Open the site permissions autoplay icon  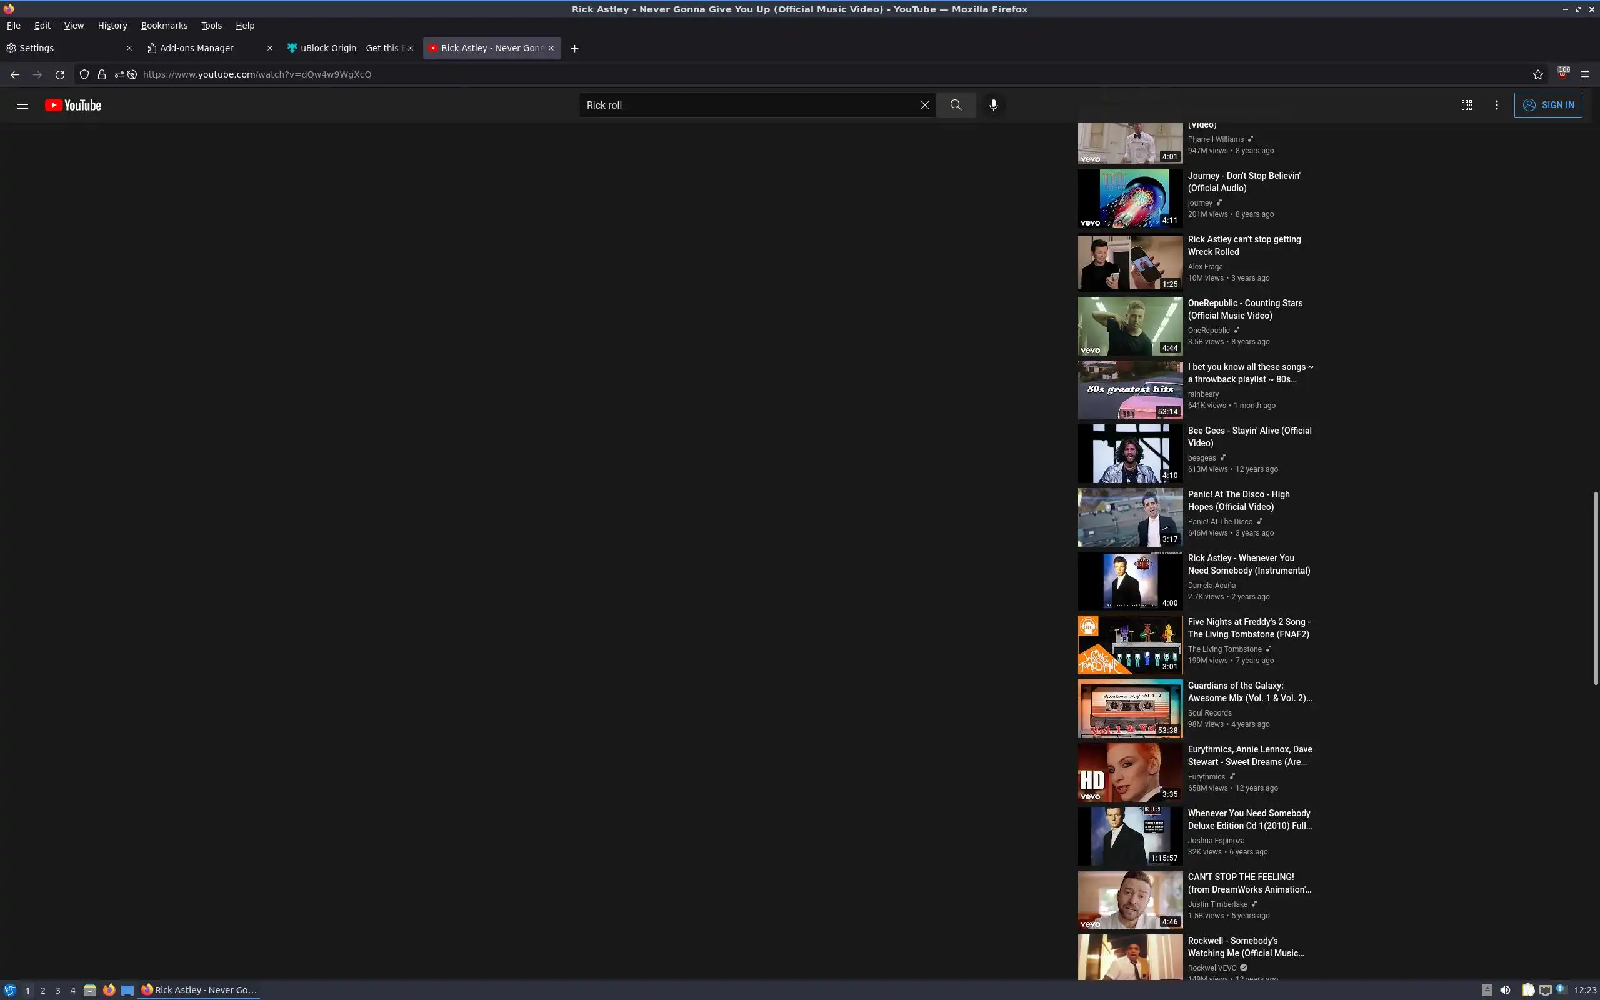(x=132, y=74)
